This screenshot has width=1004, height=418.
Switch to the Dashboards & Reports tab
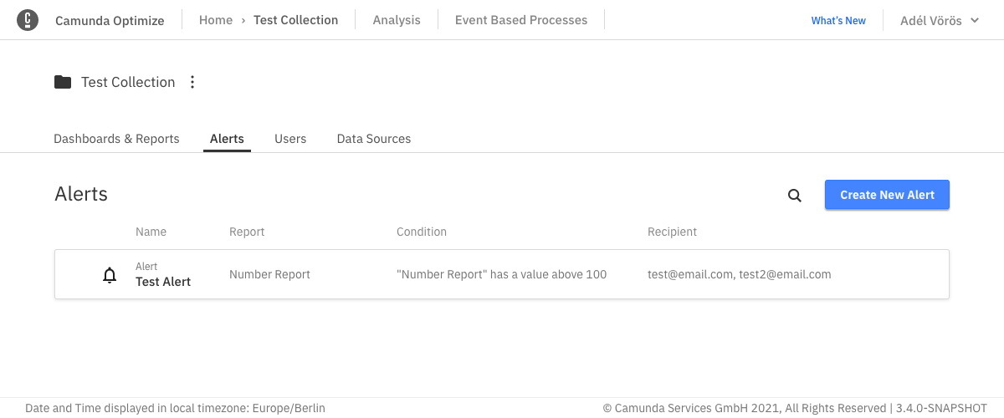click(x=116, y=139)
